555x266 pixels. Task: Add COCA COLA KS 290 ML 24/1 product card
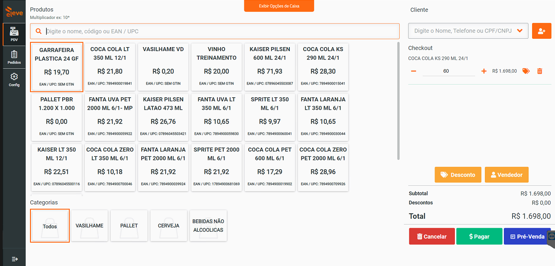323,66
